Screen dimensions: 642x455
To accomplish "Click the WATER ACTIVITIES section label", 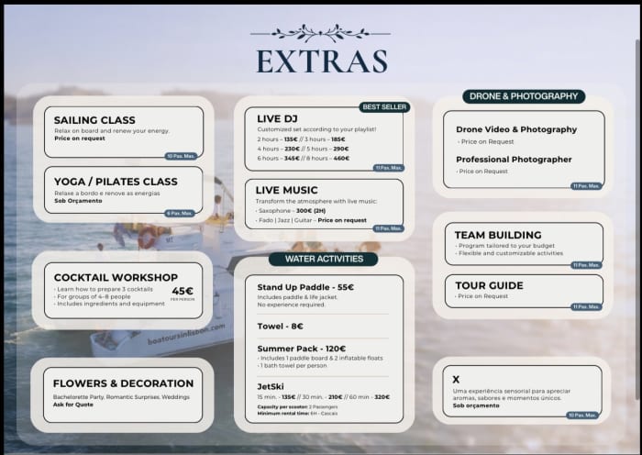I will [324, 259].
